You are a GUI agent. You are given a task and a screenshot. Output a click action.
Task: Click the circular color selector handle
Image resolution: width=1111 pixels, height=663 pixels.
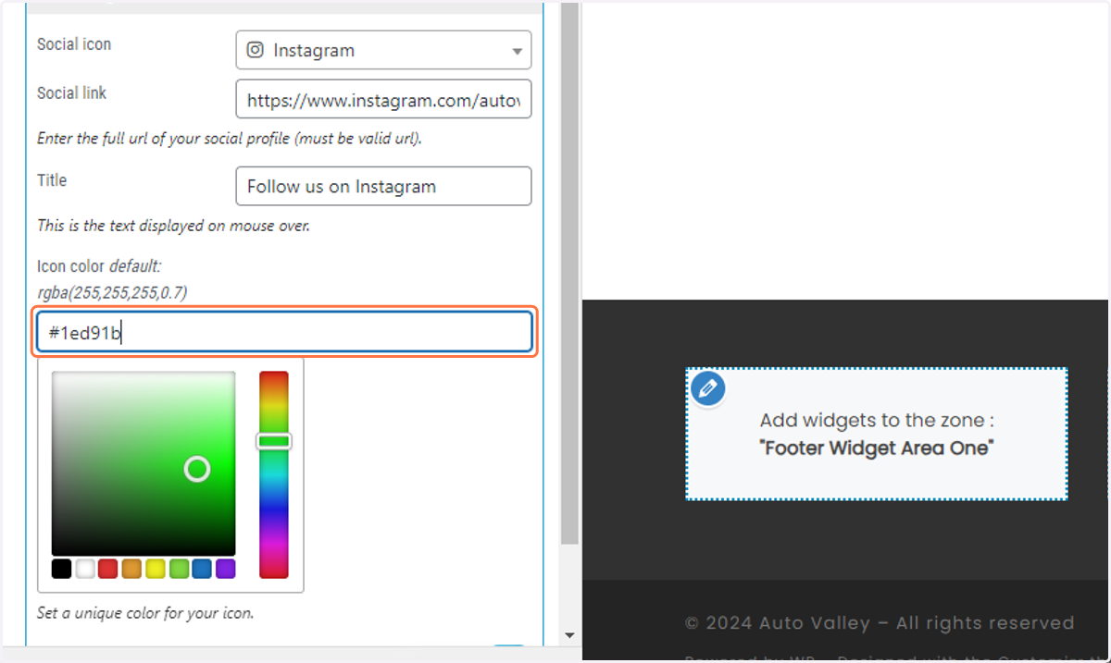[197, 469]
